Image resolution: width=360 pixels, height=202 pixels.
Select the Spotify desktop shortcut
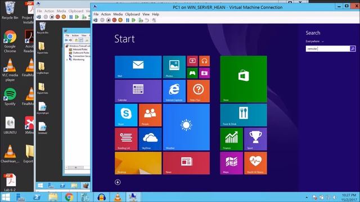point(10,97)
